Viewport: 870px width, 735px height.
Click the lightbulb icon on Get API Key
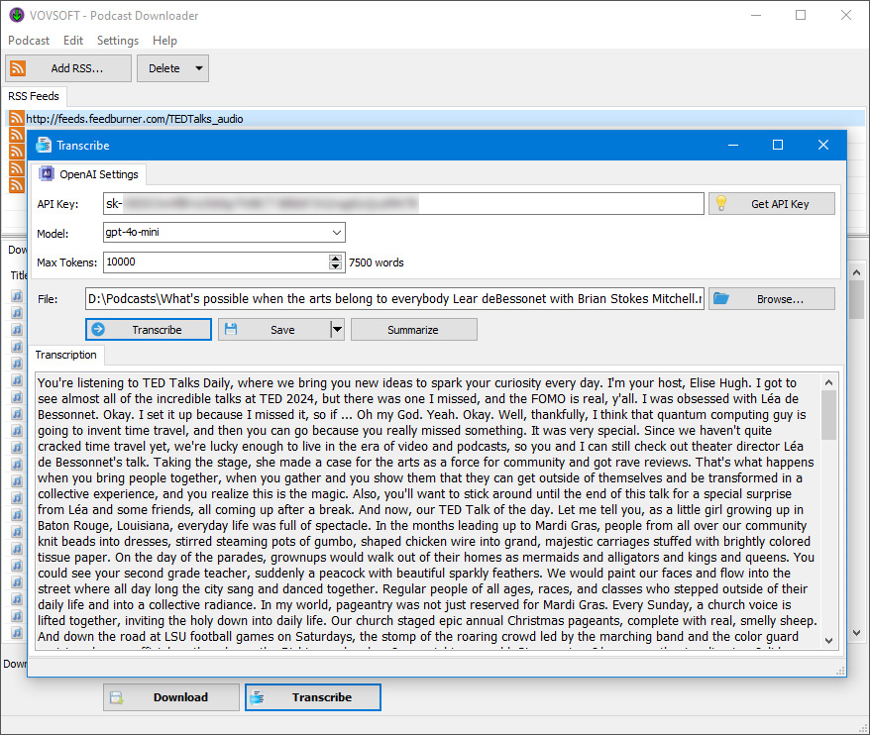click(x=721, y=203)
